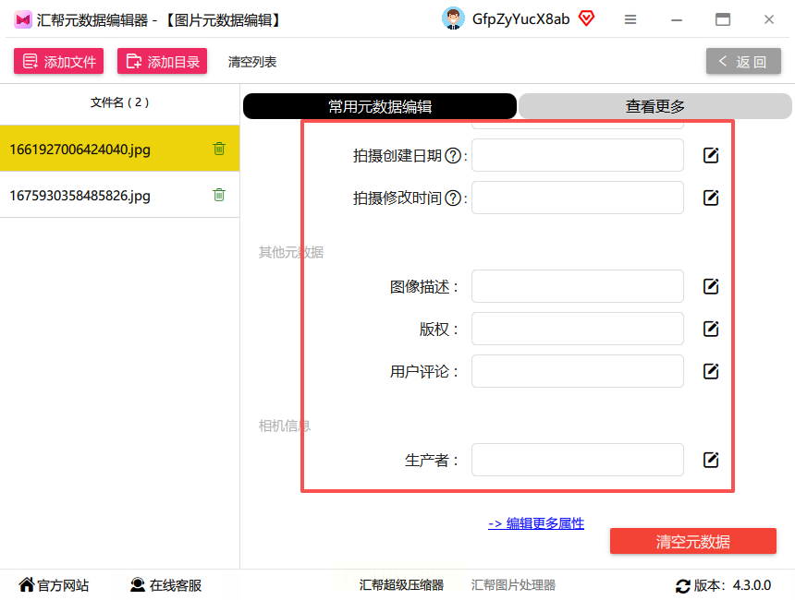Click the edit icon for 拍摄修改时间

point(711,198)
